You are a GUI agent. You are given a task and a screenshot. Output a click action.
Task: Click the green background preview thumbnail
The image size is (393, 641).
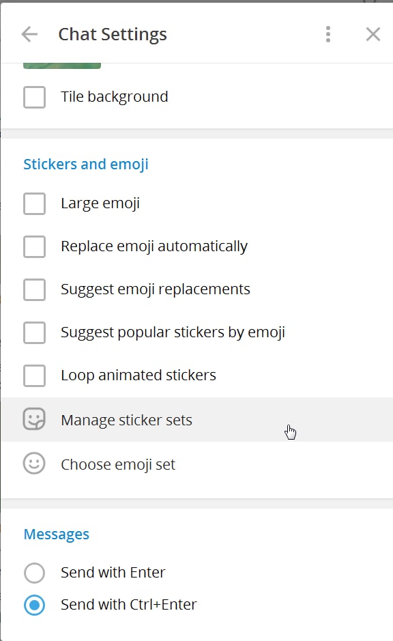(62, 66)
